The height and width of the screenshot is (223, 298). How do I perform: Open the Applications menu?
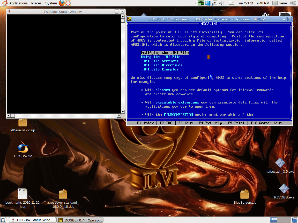click(18, 3)
